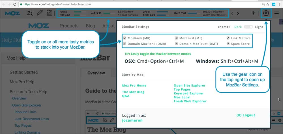Viewport: 283px width, 134px height.
Task: Expand Research Tools Help in sidebar
Action: point(28,92)
